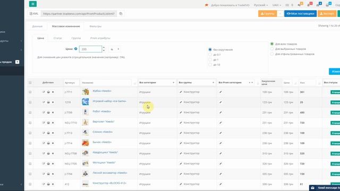Open thumbnail of Бычок «Keedo»
Viewport: 340px width, 191px height.
(85, 143)
